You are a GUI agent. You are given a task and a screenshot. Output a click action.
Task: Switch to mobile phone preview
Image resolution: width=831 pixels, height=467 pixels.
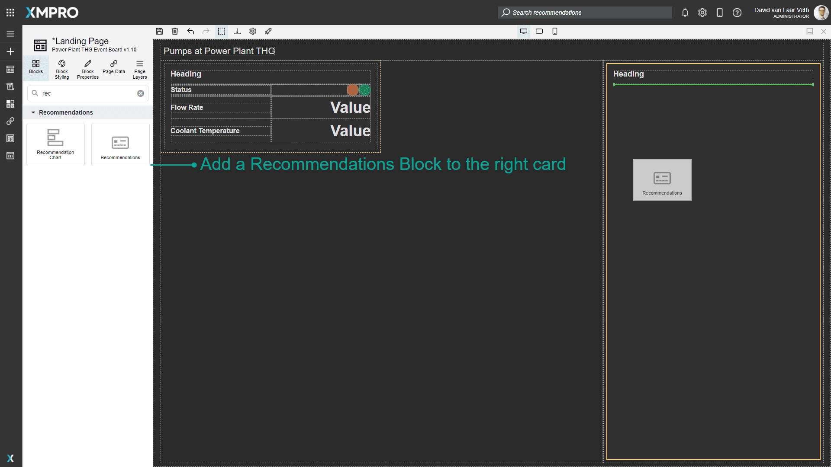tap(555, 31)
